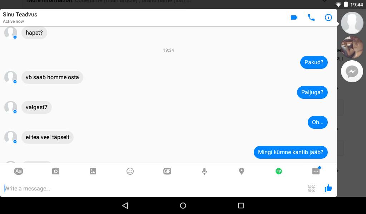Open the photo gallery picker icon
Screen dimensions: 366x214
tap(93, 171)
